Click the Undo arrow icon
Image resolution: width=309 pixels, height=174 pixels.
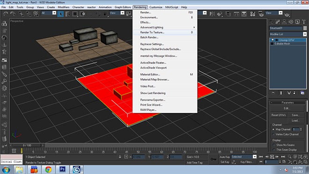click(x=5, y=14)
